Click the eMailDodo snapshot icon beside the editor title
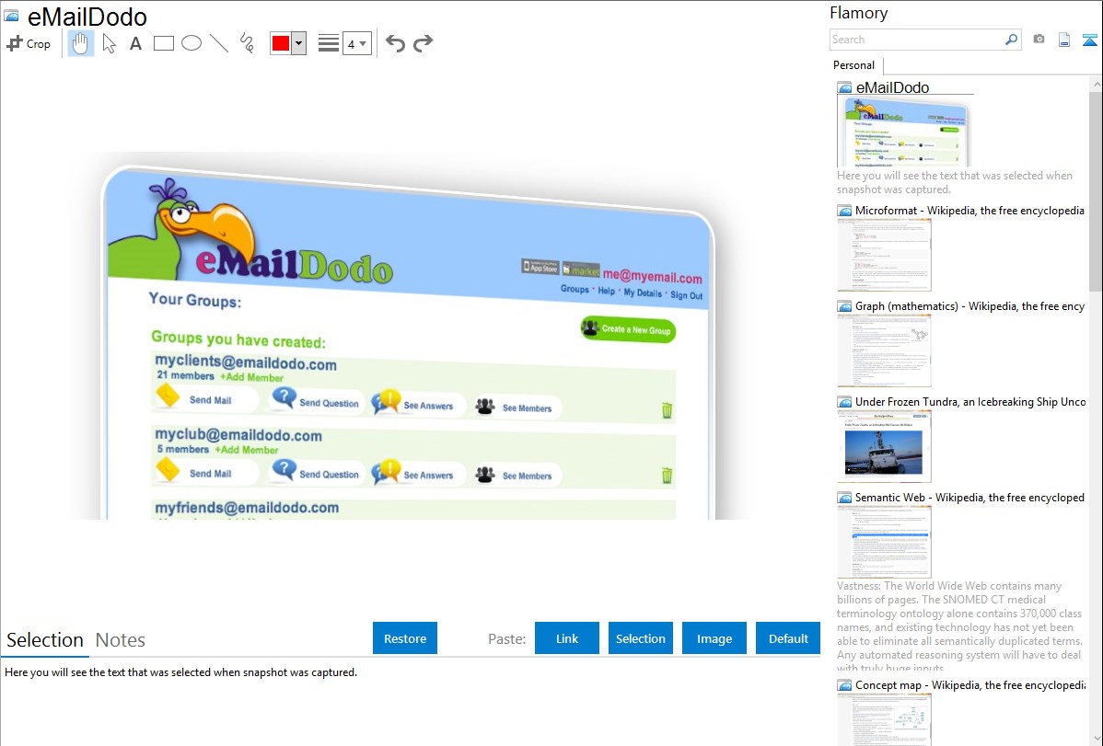The width and height of the screenshot is (1103, 746). pyautogui.click(x=12, y=17)
